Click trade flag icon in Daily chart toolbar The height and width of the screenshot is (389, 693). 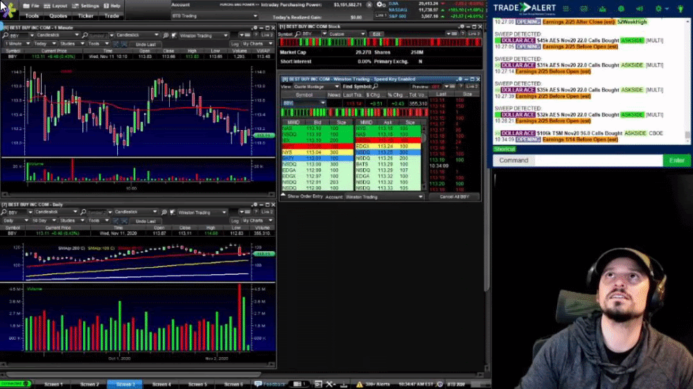point(172,212)
